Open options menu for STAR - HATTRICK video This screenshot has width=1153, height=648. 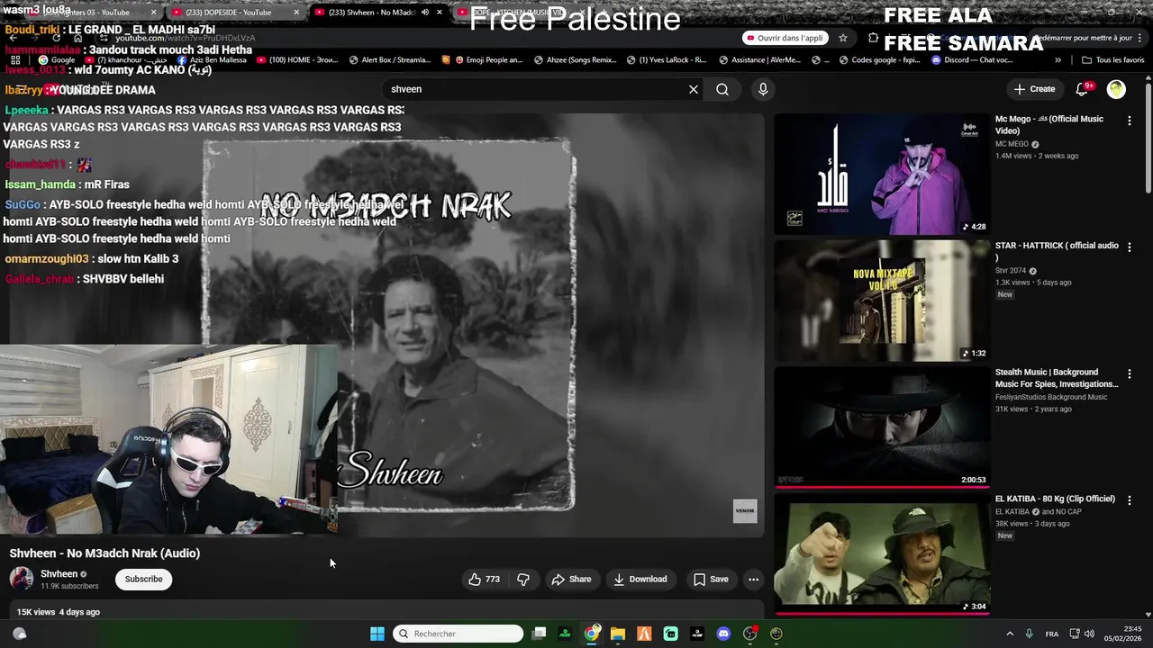(1130, 247)
